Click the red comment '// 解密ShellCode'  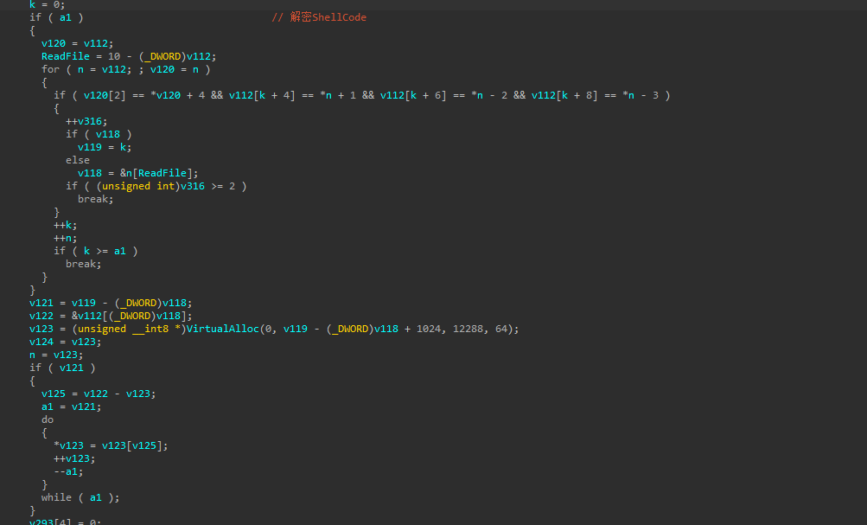[x=319, y=17]
